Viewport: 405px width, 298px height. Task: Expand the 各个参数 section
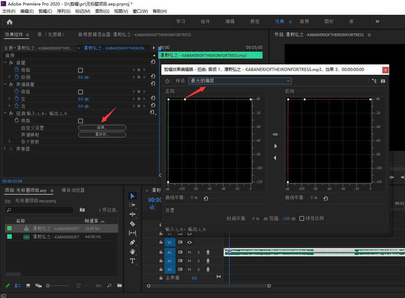(x=9, y=142)
